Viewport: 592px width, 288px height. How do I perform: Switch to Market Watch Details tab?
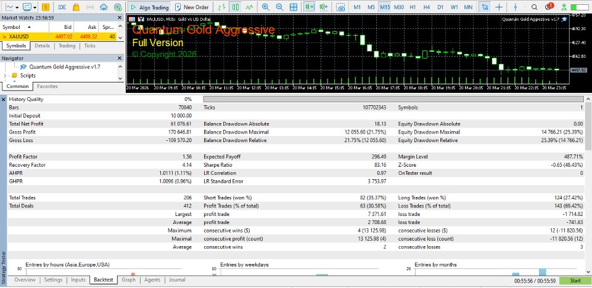pyautogui.click(x=43, y=46)
